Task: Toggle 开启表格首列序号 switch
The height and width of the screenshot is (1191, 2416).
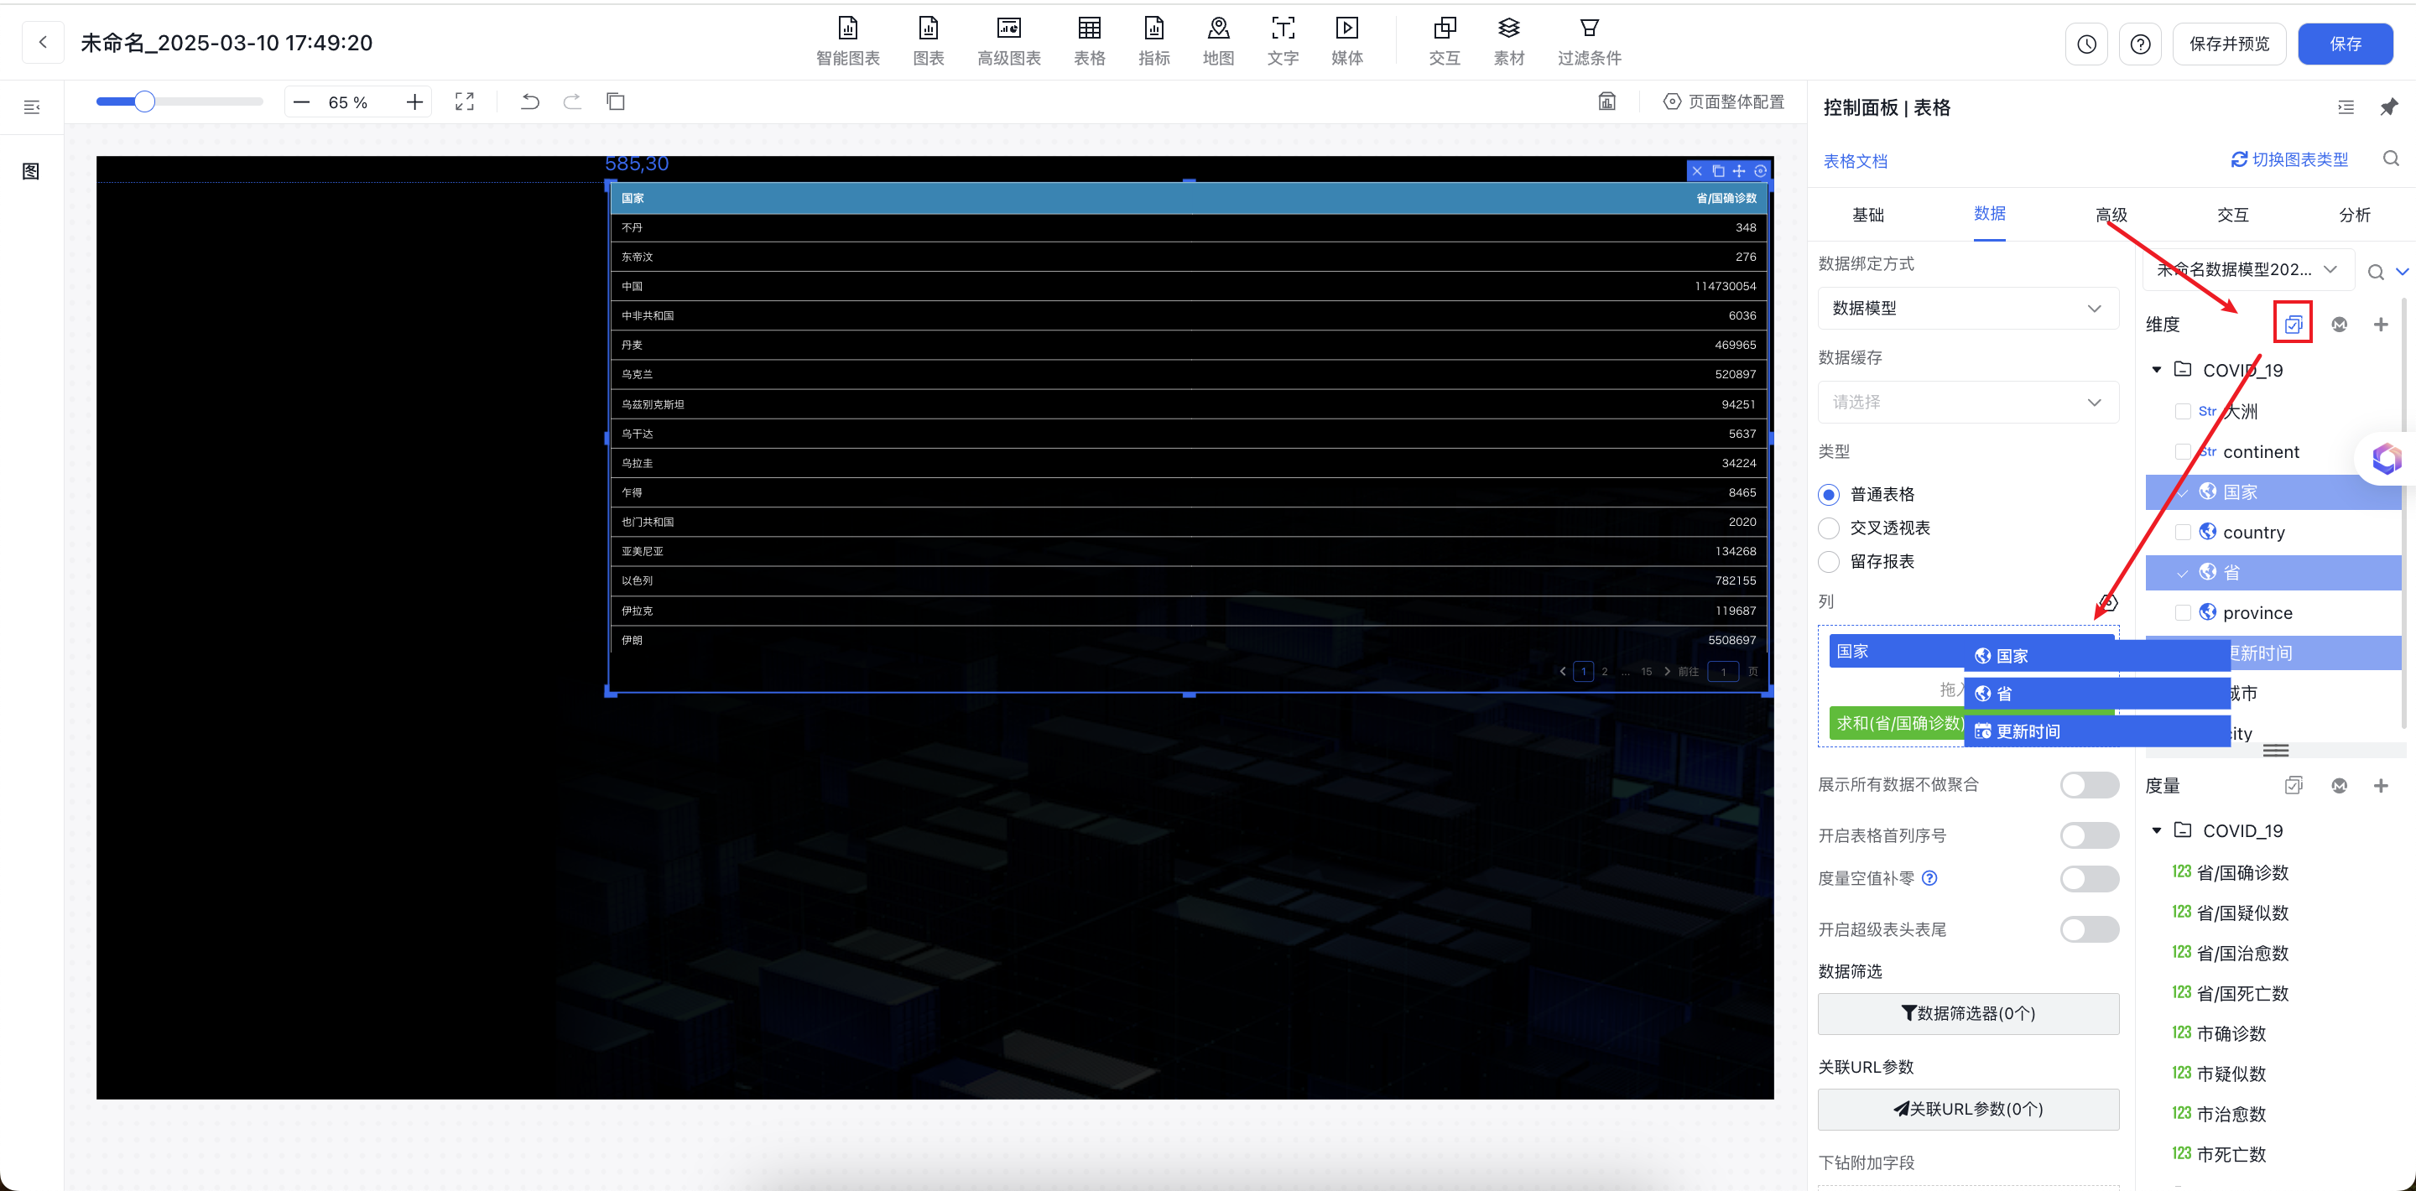Action: click(2089, 835)
